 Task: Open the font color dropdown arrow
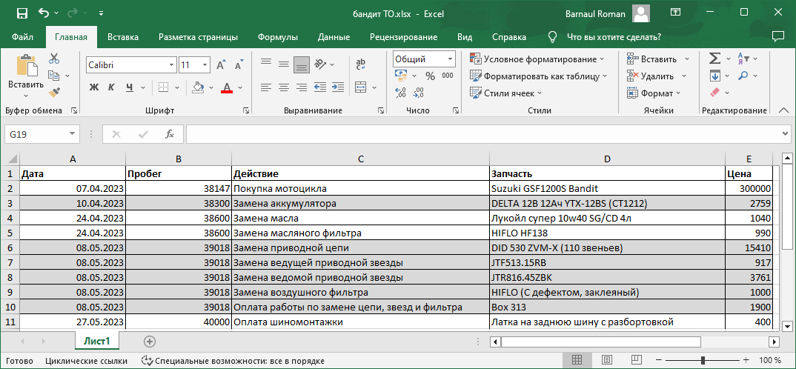(240, 87)
